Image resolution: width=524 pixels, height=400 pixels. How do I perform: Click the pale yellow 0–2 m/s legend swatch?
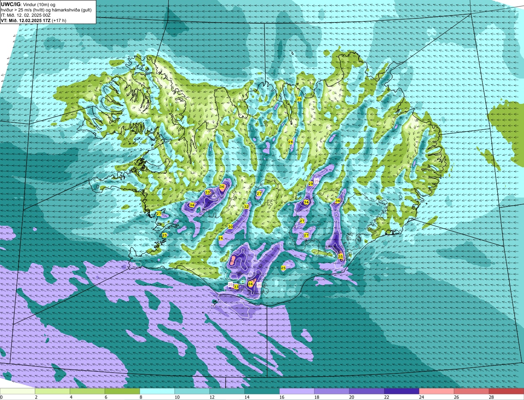pyautogui.click(x=18, y=391)
